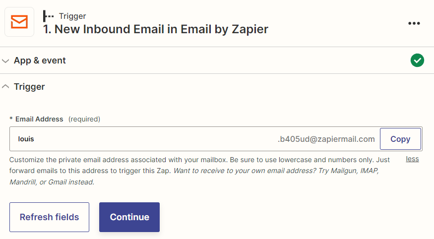
Task: Click the Trigger label above step title
Action: [72, 16]
